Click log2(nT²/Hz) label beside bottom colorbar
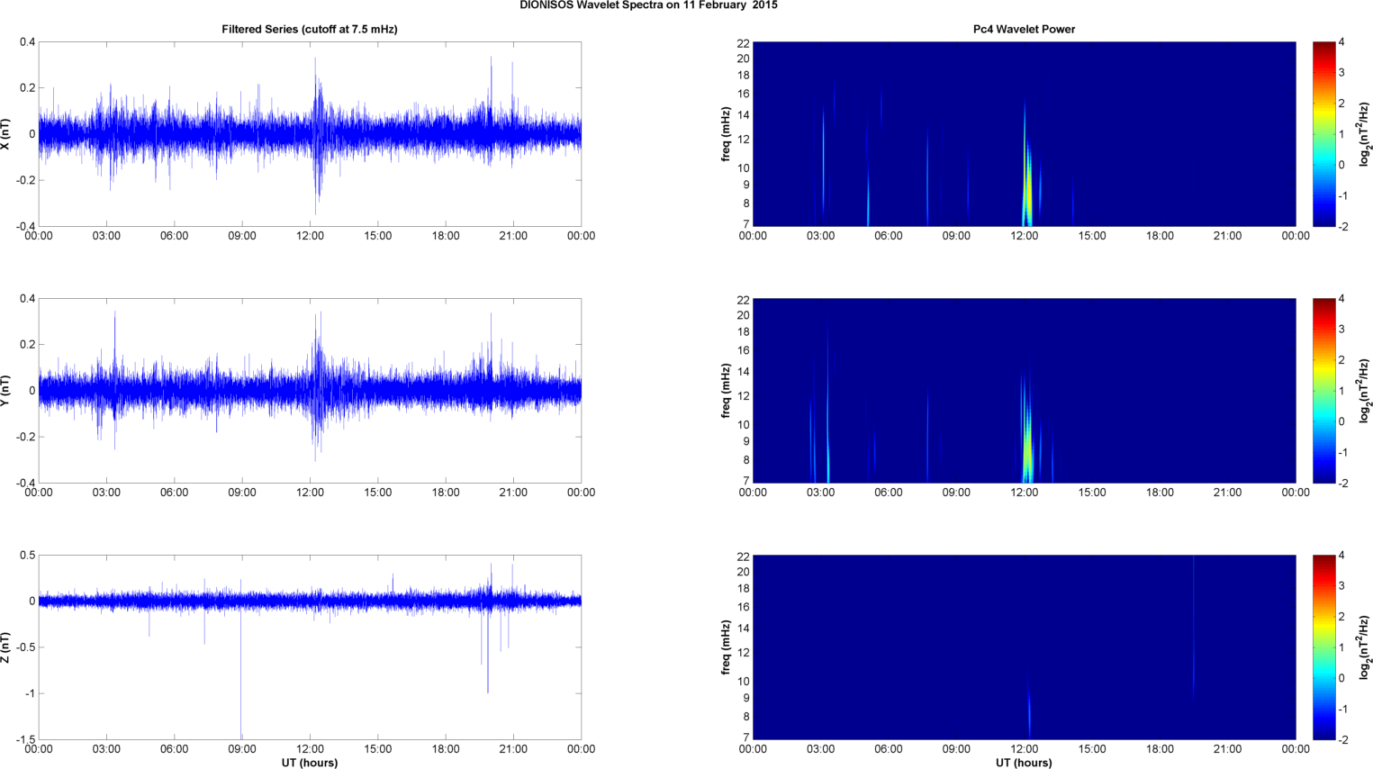The width and height of the screenshot is (1373, 769). pyautogui.click(x=1365, y=647)
